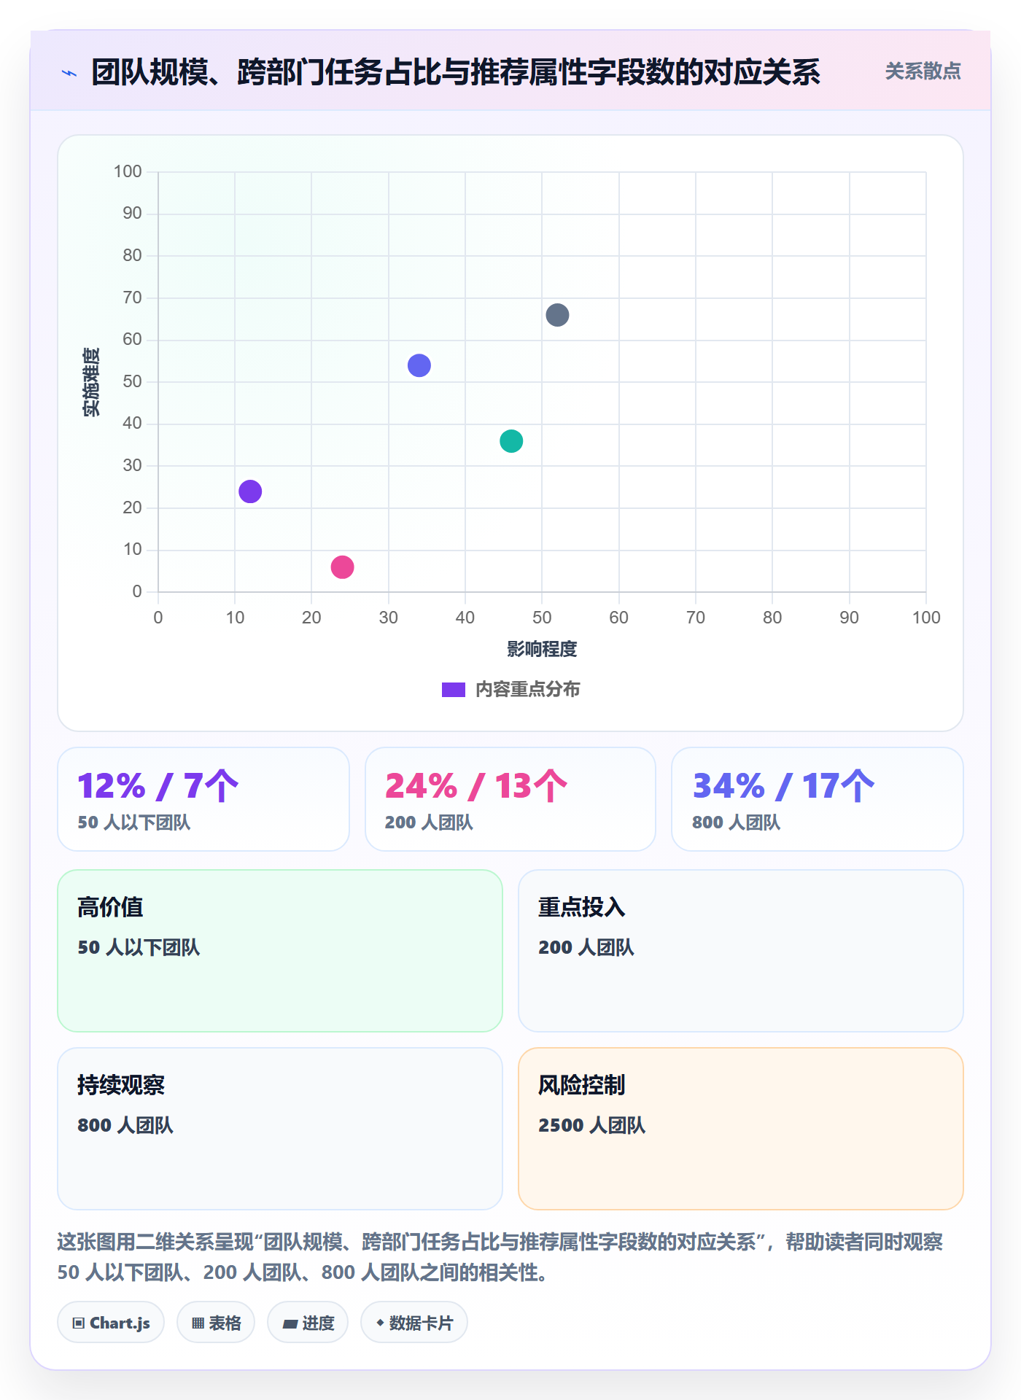
Task: Select the blue scatter data point
Action: click(x=419, y=365)
